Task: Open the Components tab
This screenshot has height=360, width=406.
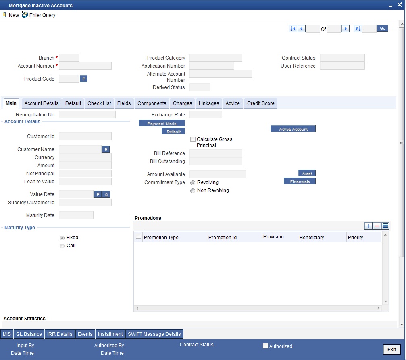Action: tap(152, 103)
